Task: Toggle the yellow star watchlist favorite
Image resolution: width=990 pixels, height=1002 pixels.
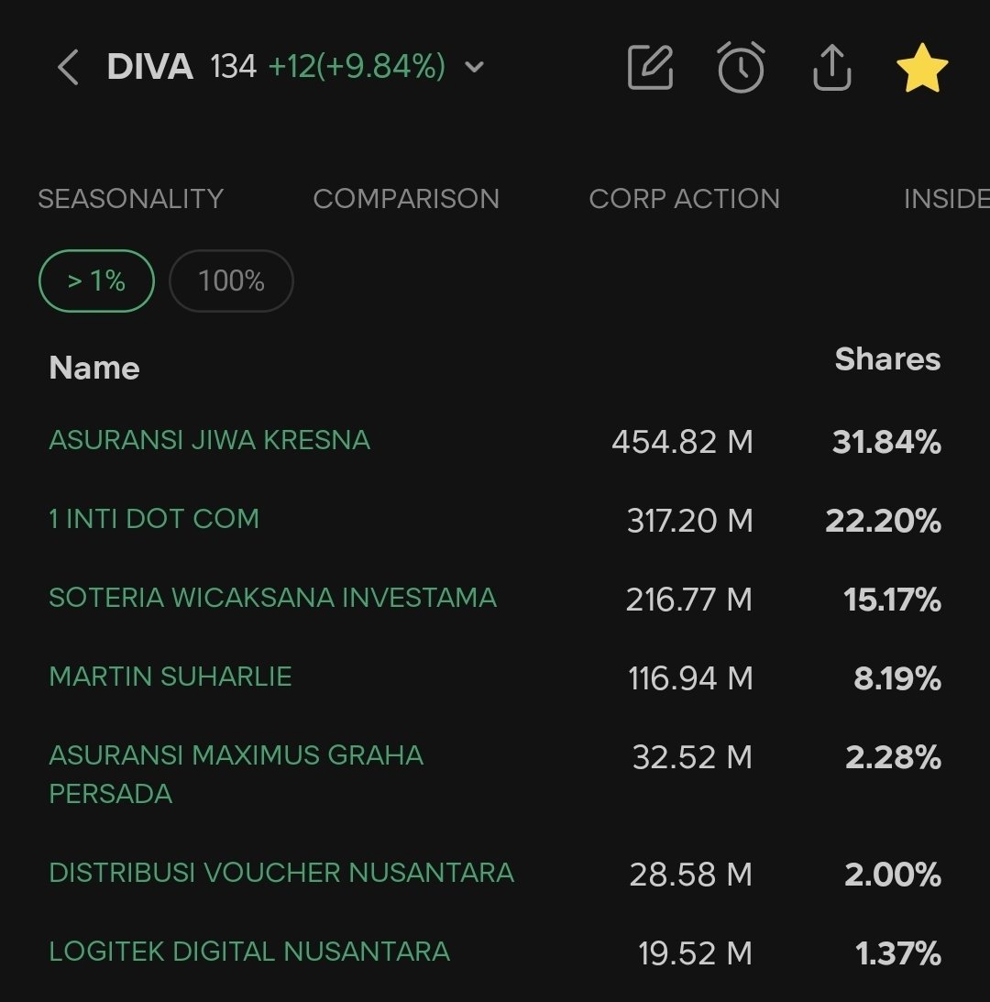Action: [x=921, y=68]
